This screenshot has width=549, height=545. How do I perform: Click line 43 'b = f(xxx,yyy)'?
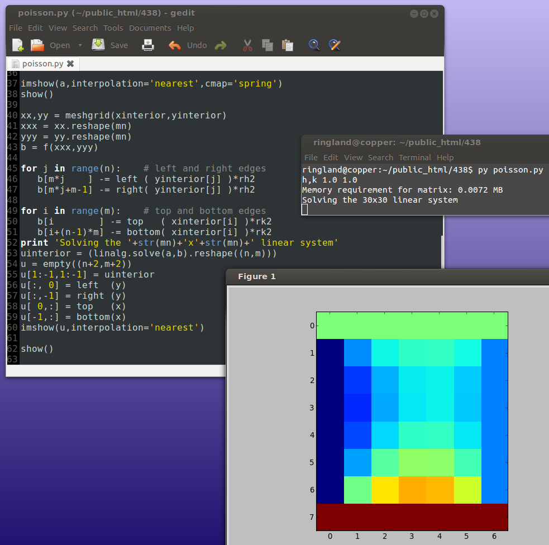[59, 147]
